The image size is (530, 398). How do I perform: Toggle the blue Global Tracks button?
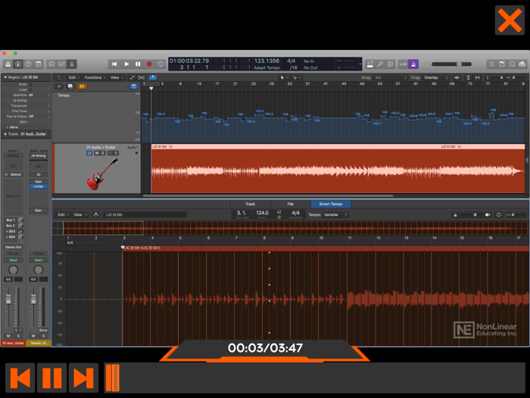tap(133, 86)
